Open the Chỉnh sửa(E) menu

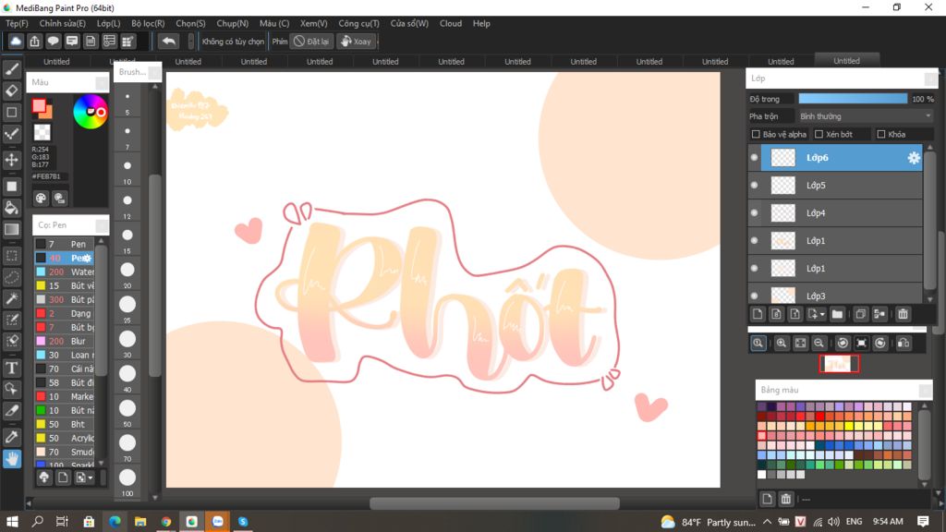pyautogui.click(x=62, y=23)
